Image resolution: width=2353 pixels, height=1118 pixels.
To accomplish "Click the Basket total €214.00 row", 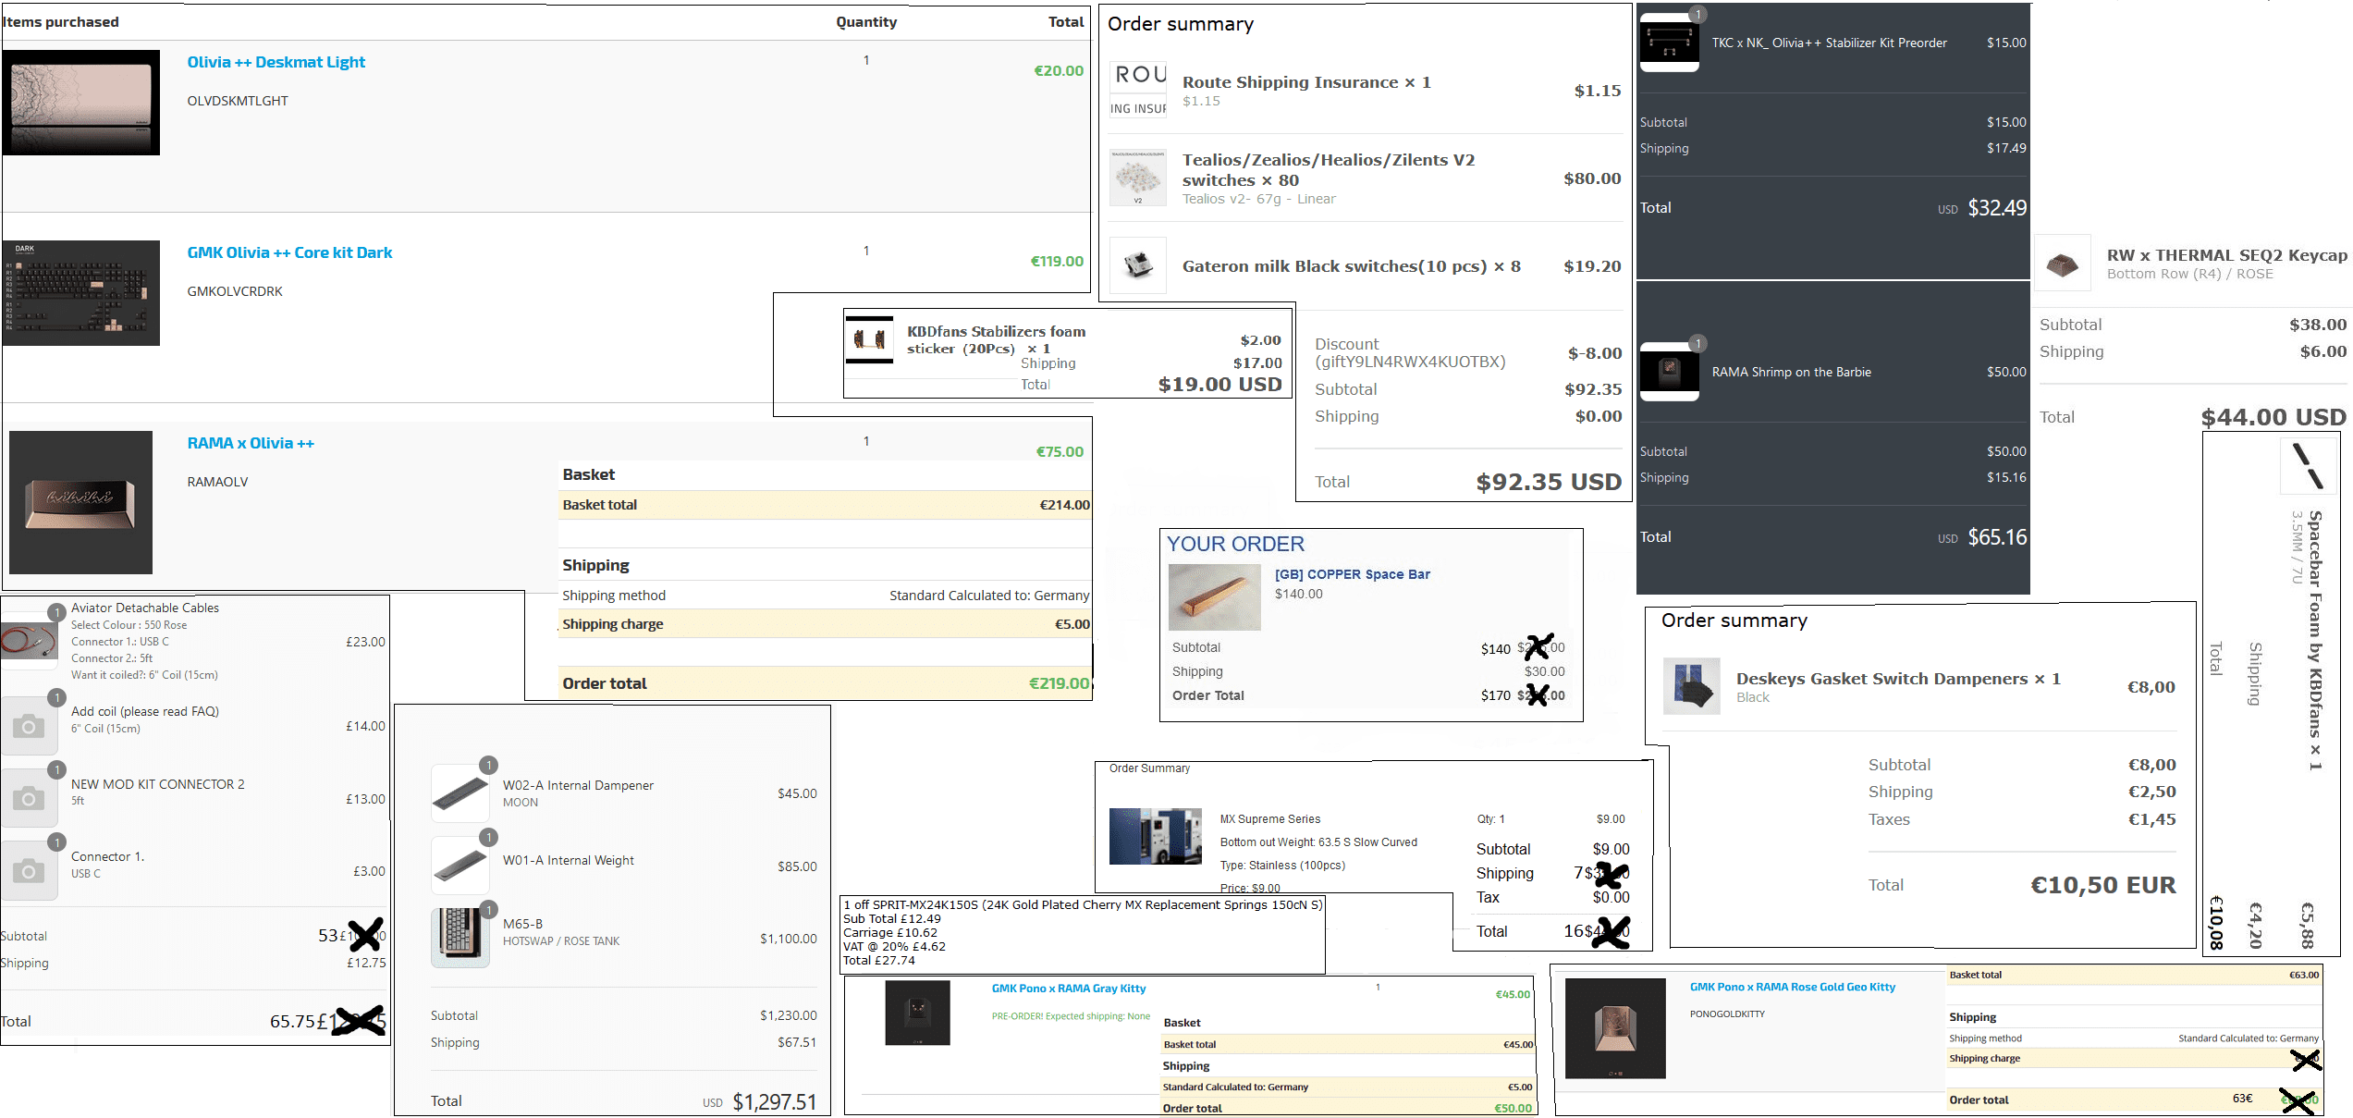I will tap(826, 505).
